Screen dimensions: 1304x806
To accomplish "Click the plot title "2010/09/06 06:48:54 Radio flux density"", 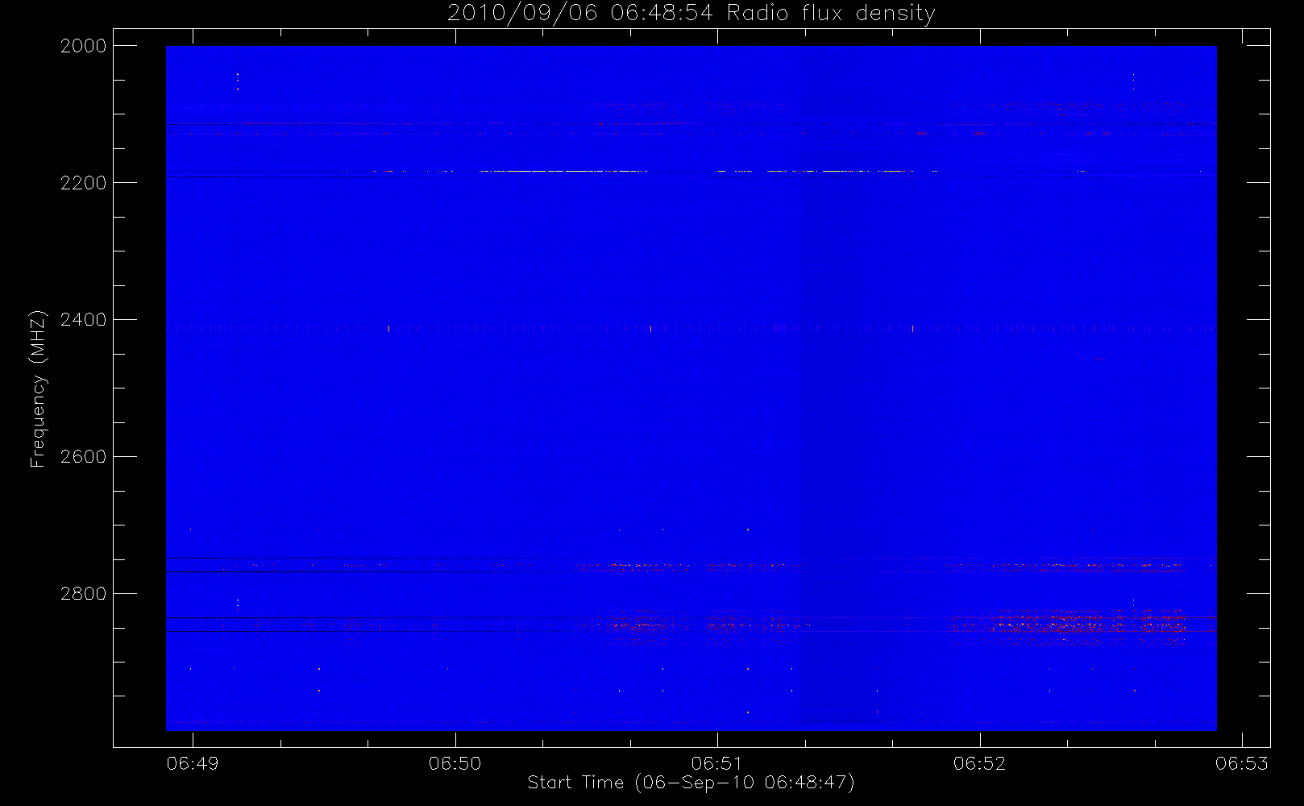I will [x=691, y=13].
